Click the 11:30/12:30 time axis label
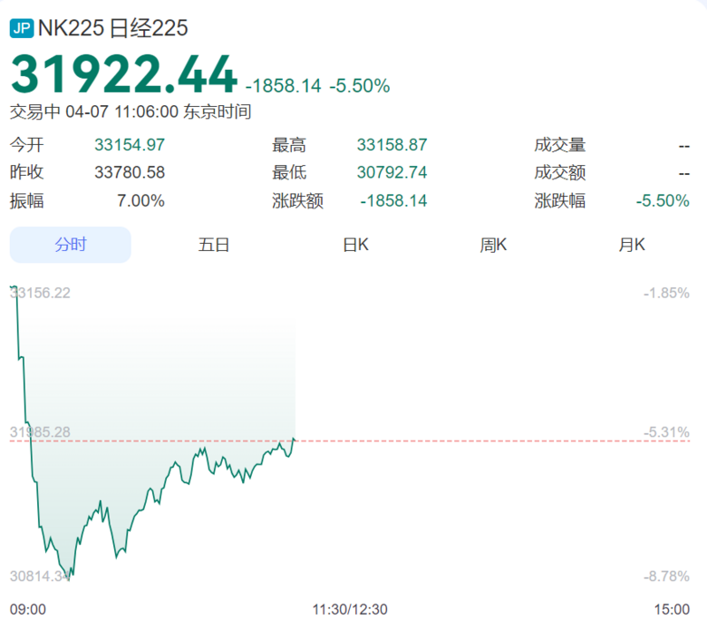Viewport: 707px width, 629px height. coord(350,610)
